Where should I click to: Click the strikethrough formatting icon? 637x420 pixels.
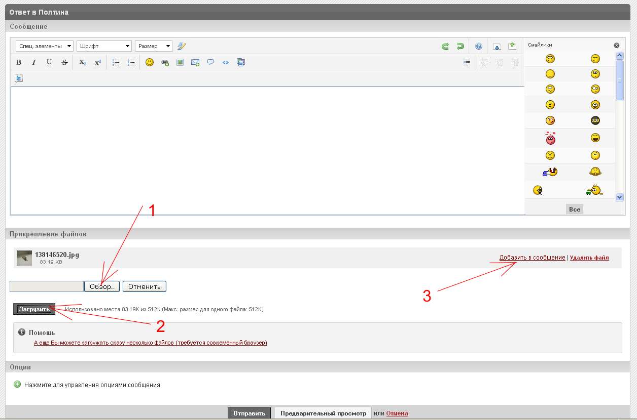(64, 63)
